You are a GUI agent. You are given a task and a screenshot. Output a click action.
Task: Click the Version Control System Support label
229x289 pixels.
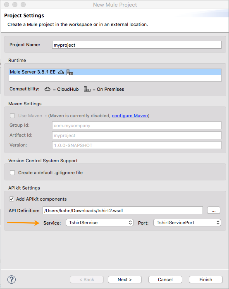(43, 161)
